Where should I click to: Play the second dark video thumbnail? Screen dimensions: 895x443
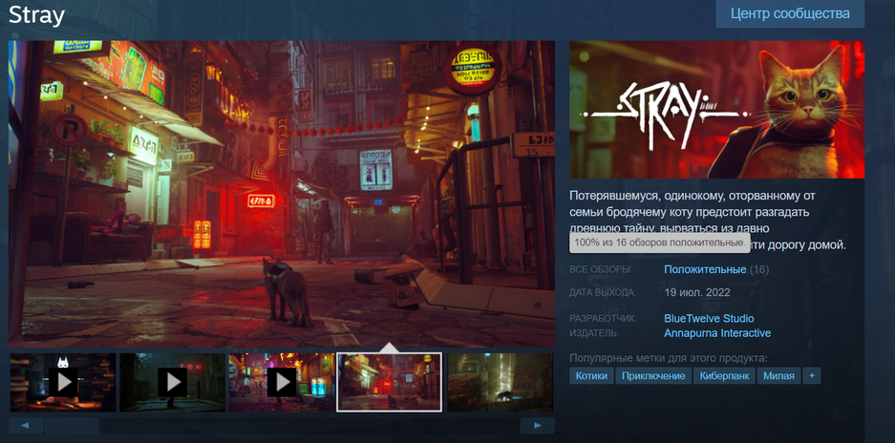[x=172, y=382]
